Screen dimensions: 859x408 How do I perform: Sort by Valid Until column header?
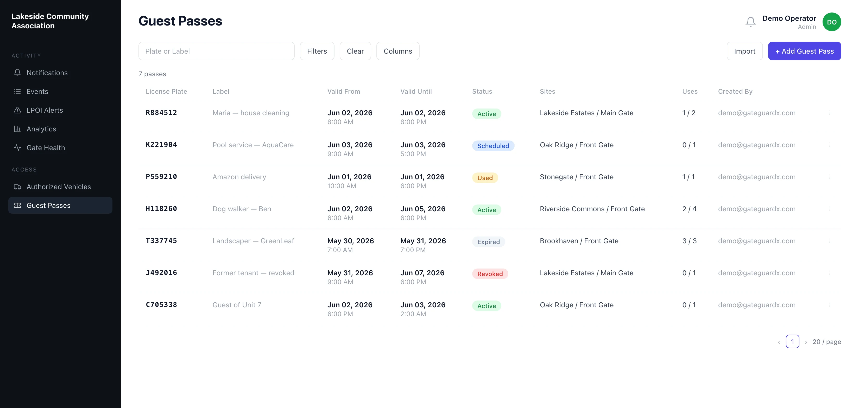tap(416, 91)
